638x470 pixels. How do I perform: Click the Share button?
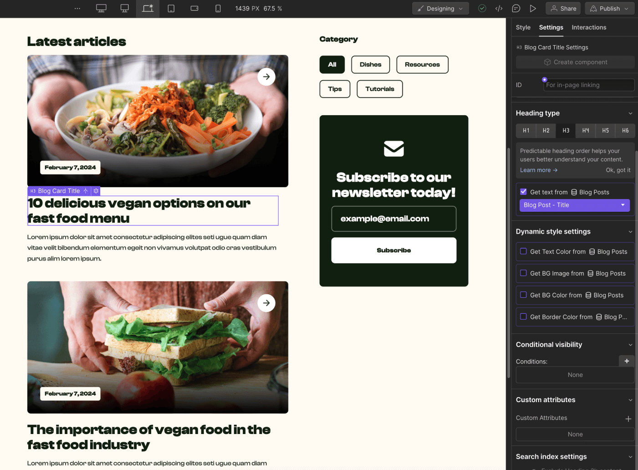click(564, 9)
